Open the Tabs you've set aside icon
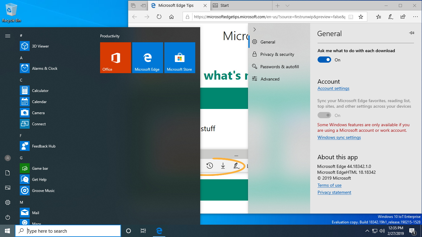This screenshot has width=422, height=237. 133,6
